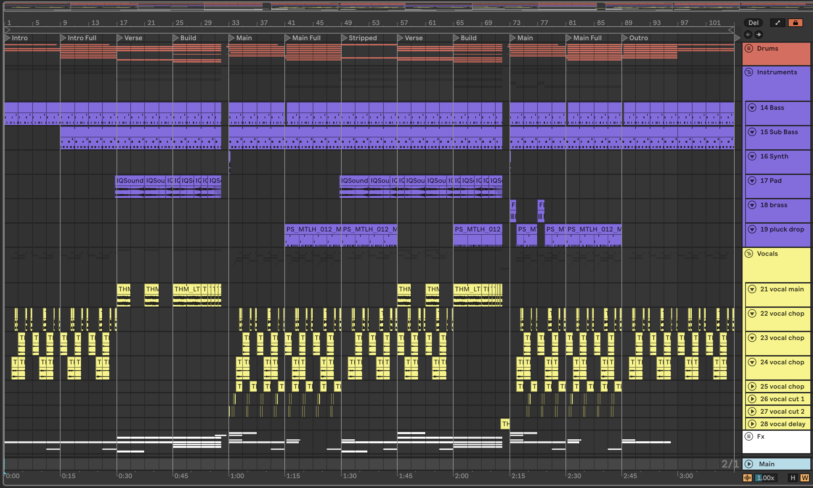Disable the W fit-width toggle
813x488 pixels.
pos(804,478)
